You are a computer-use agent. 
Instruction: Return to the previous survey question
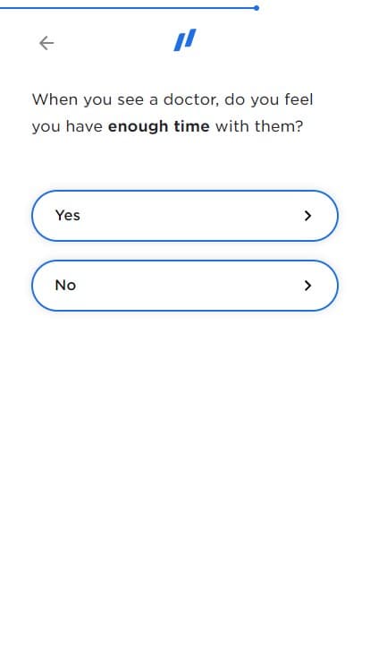pyautogui.click(x=46, y=43)
